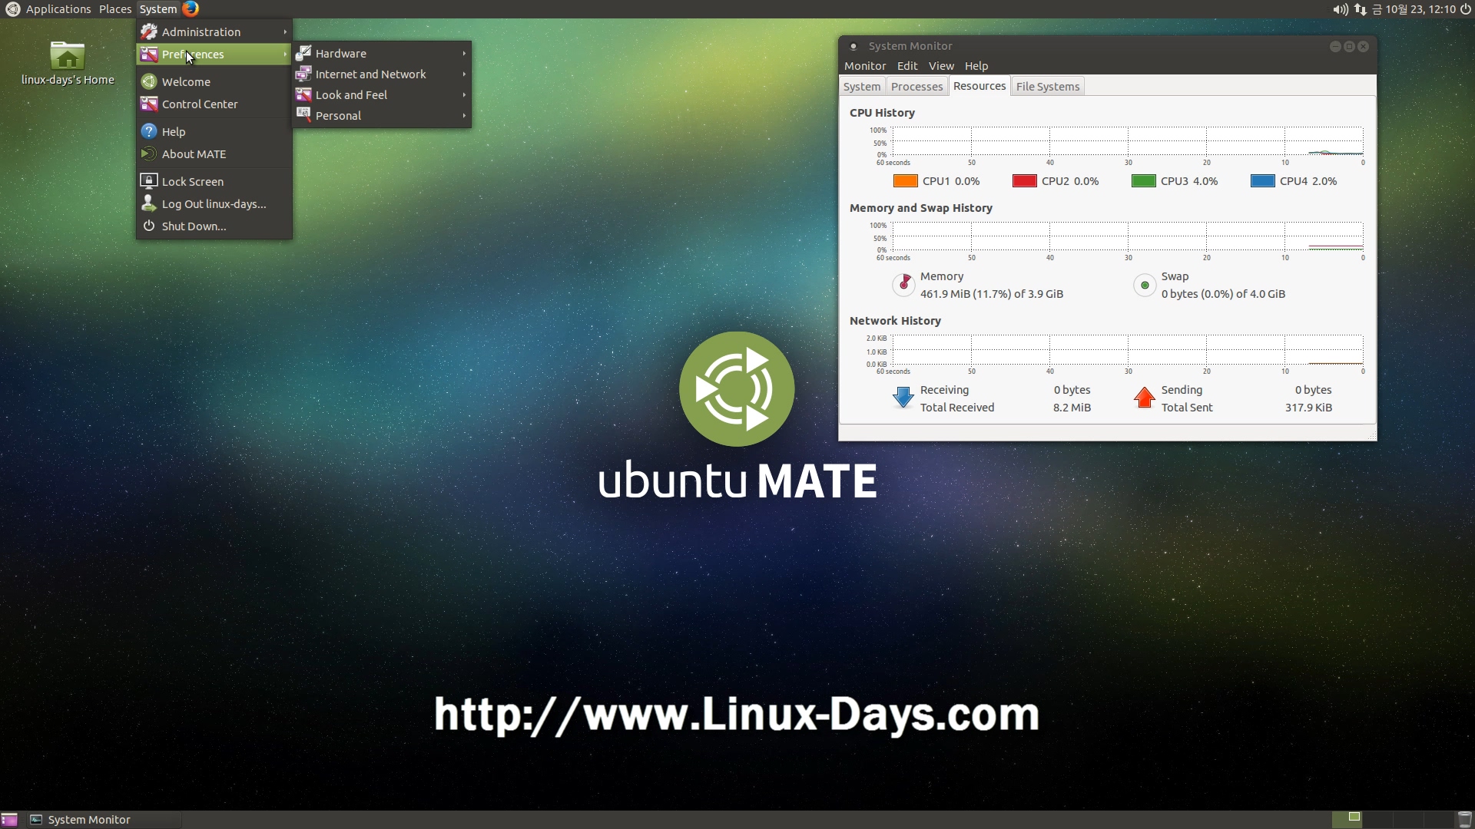Choose Lock Screen from the menu
This screenshot has width=1475, height=829.
pos(214,181)
